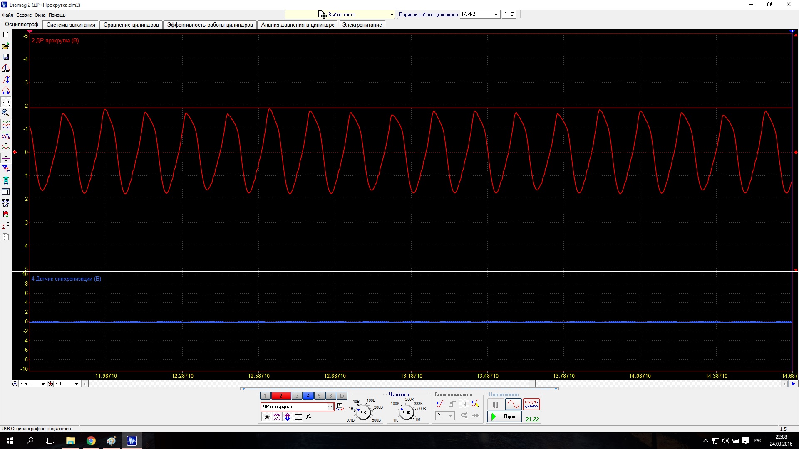Click the ellipsis on ДР прокрутка field
The height and width of the screenshot is (449, 799).
tap(330, 407)
